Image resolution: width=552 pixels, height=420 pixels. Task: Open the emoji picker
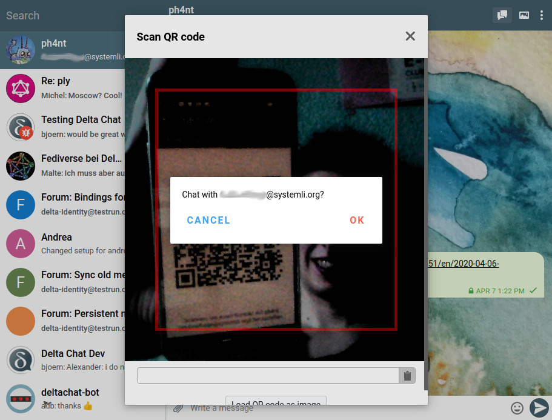[517, 408]
